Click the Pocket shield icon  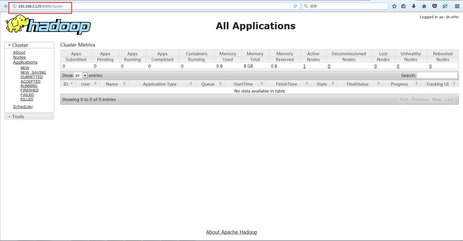pos(435,6)
